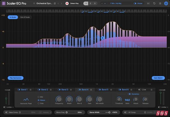The height and width of the screenshot is (117, 170).
Task: Click the Gain knob
Action: click(x=89, y=99)
